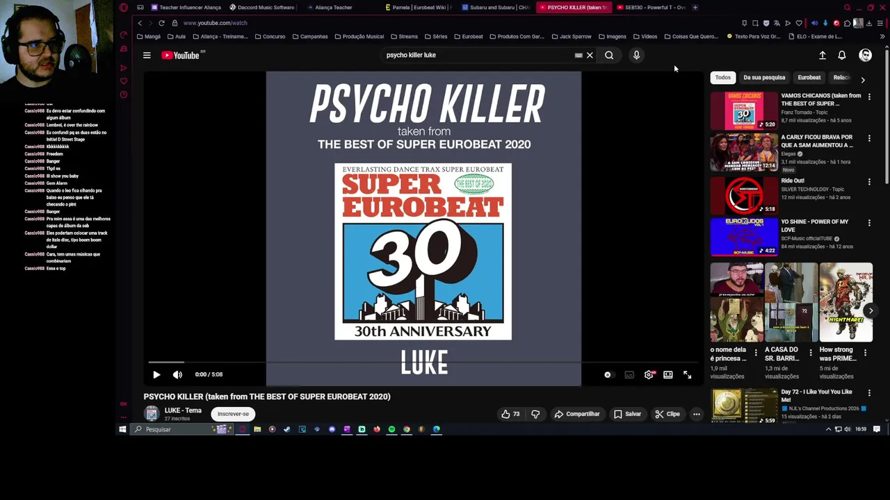Click the video progress bar
Image resolution: width=890 pixels, height=500 pixels.
click(424, 362)
